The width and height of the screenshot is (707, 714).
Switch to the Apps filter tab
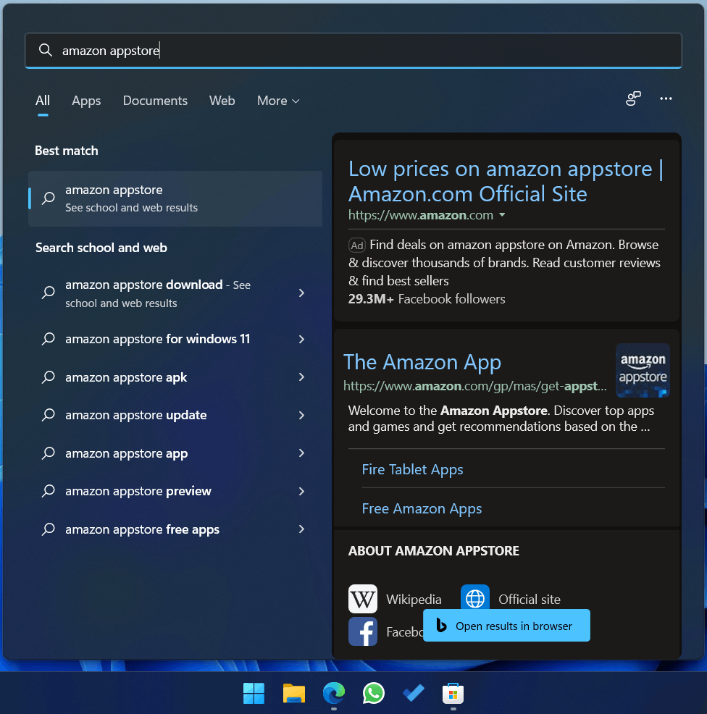tap(86, 101)
